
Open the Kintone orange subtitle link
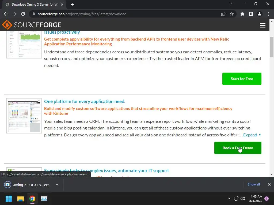(x=138, y=111)
